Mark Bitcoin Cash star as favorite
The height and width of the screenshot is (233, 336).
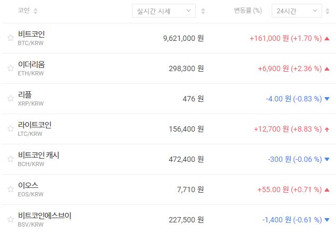coord(10,159)
